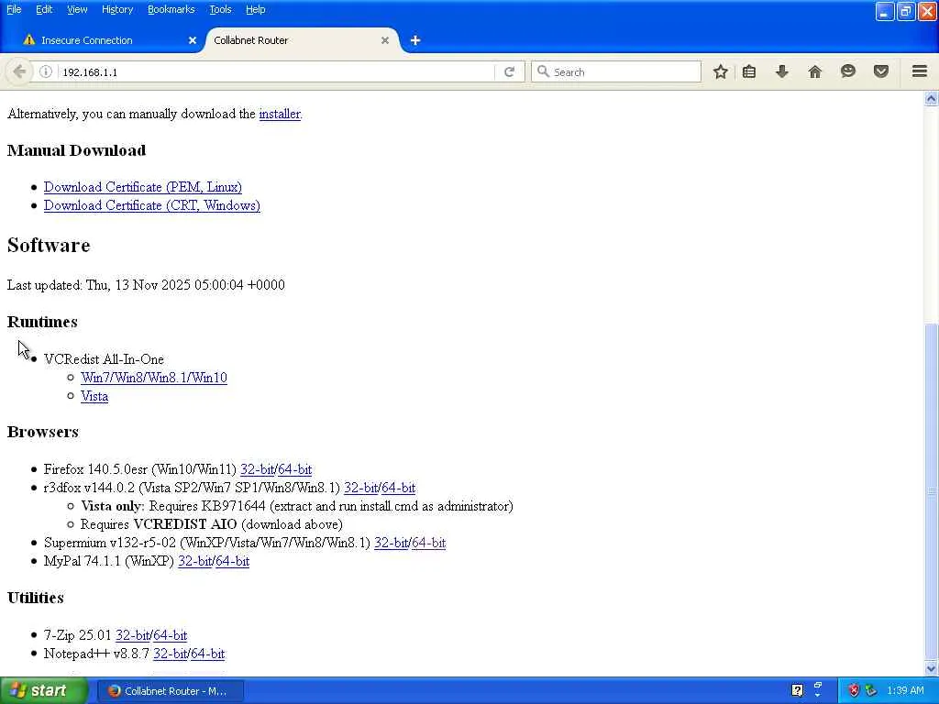
Task: Show bookmarks list icon in toolbar
Action: tap(749, 71)
